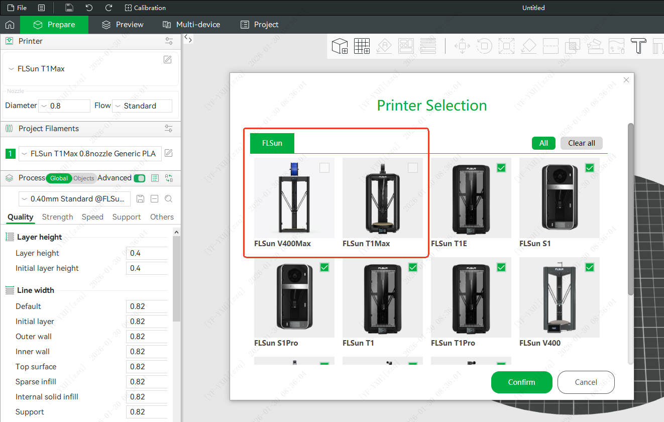Open the Strength settings tab
This screenshot has width=664, height=422.
pyautogui.click(x=57, y=217)
